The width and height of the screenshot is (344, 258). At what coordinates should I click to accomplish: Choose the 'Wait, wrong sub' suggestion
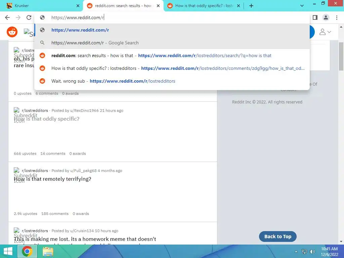(172, 81)
